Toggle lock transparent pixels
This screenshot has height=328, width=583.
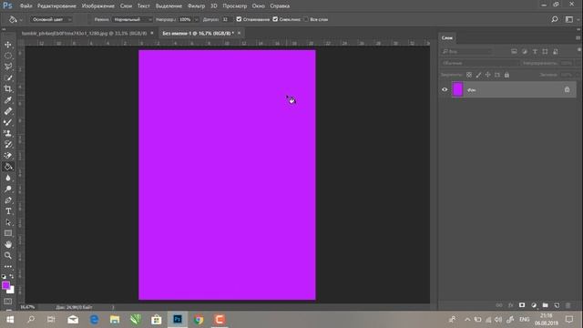tap(469, 75)
